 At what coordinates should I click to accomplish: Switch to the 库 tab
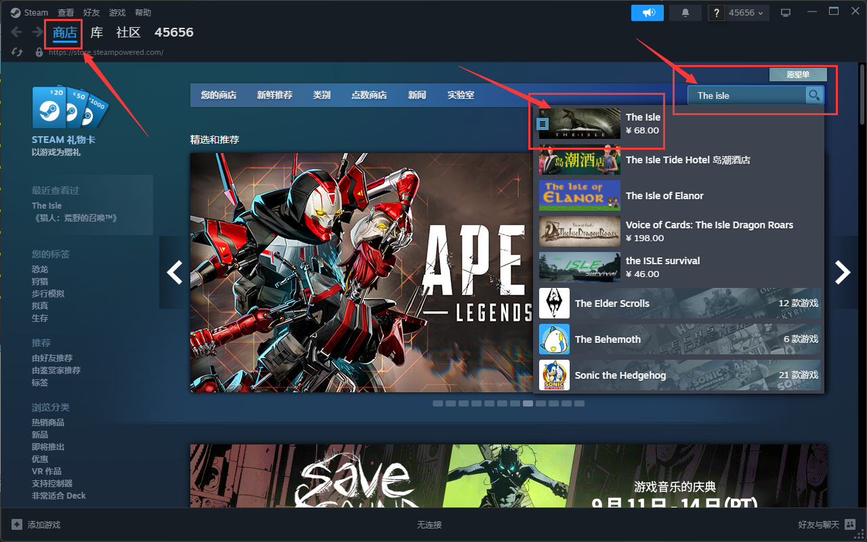97,33
